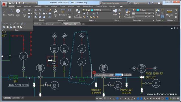Viewport: 181px width, 102px height.
Task: Open the ByLayer color dropdown
Action: (153, 10)
